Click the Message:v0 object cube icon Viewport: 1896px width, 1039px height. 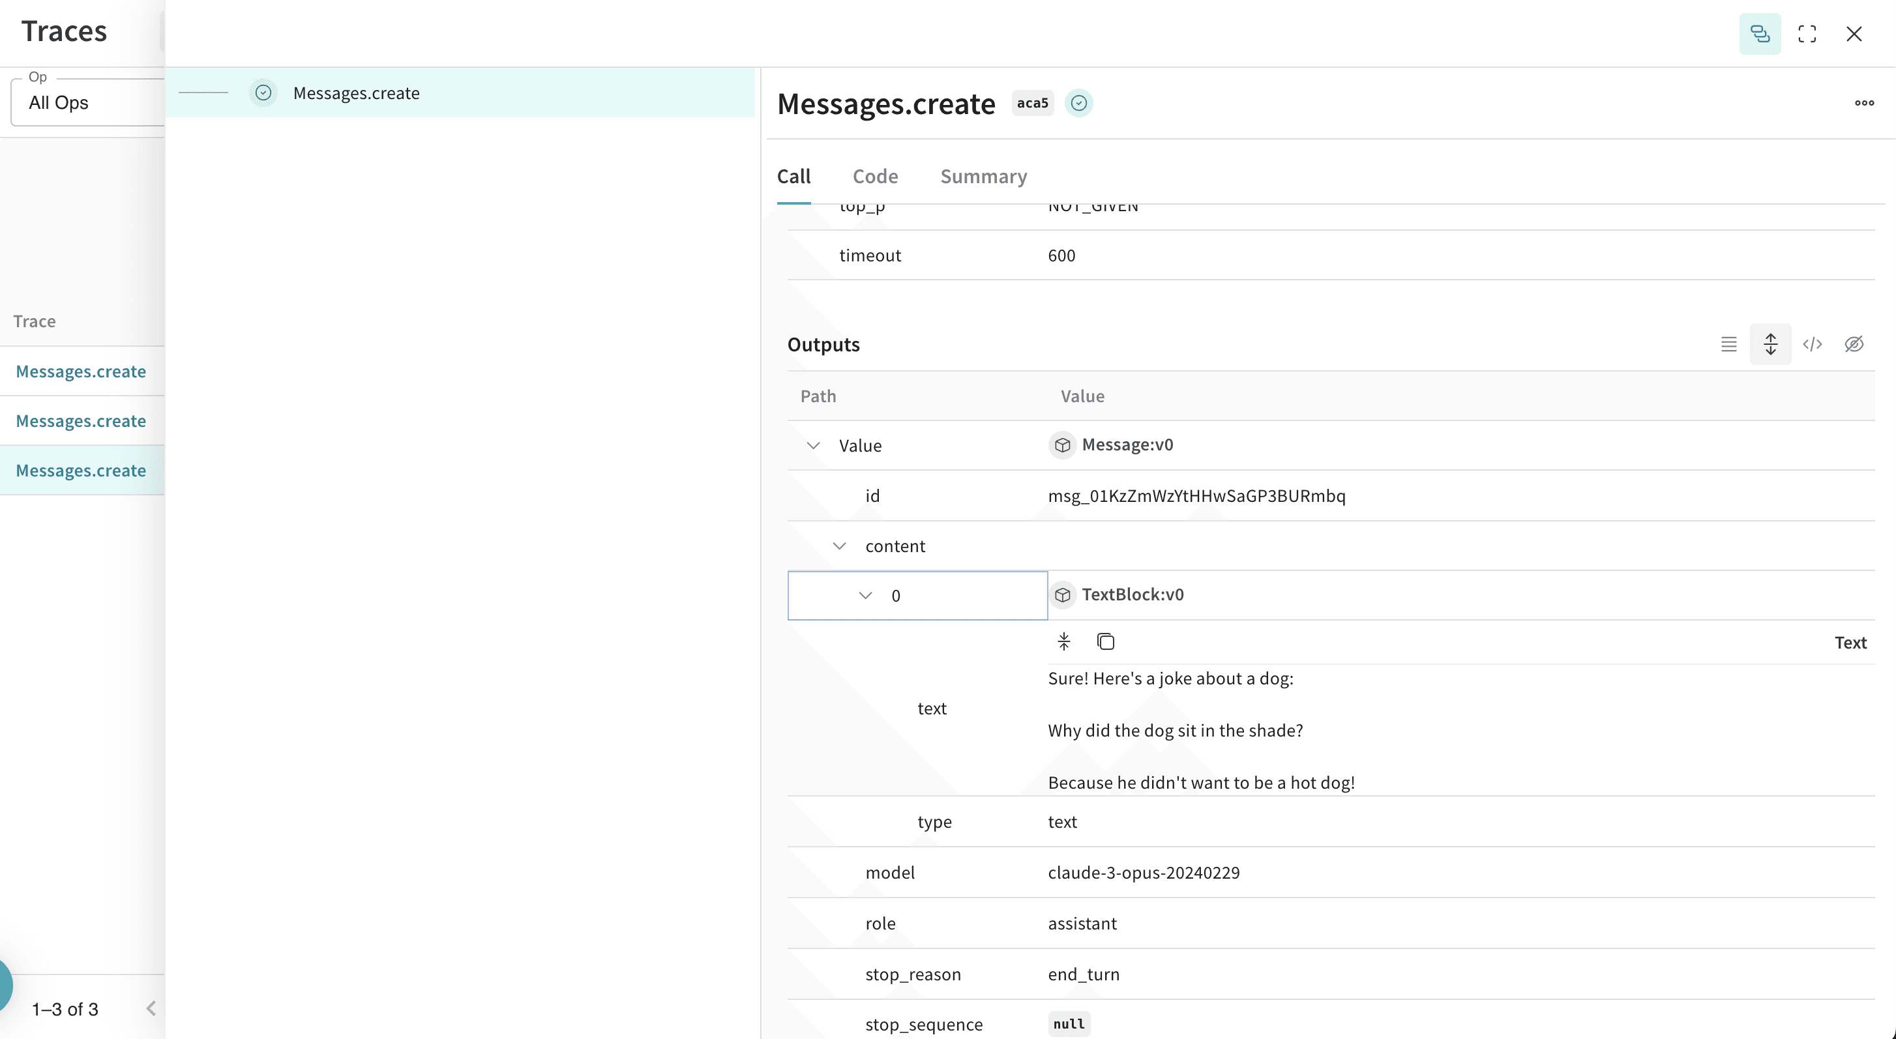coord(1062,445)
